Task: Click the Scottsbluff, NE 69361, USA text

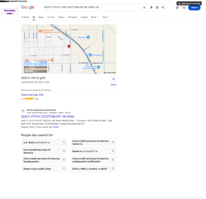Action: tap(35, 82)
